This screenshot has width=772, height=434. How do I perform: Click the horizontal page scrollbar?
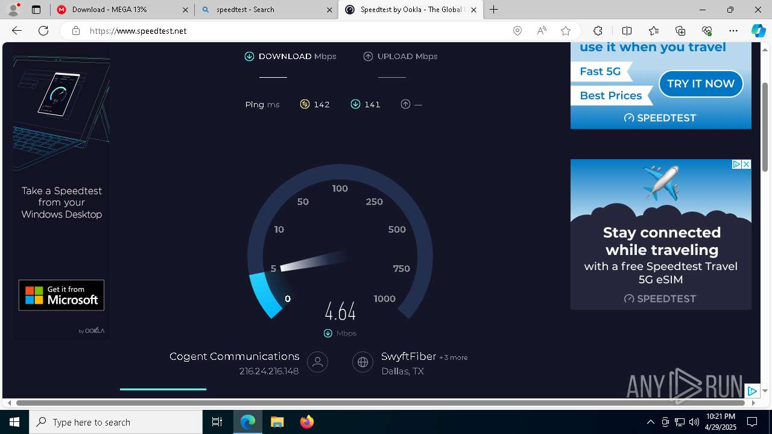pyautogui.click(x=380, y=403)
